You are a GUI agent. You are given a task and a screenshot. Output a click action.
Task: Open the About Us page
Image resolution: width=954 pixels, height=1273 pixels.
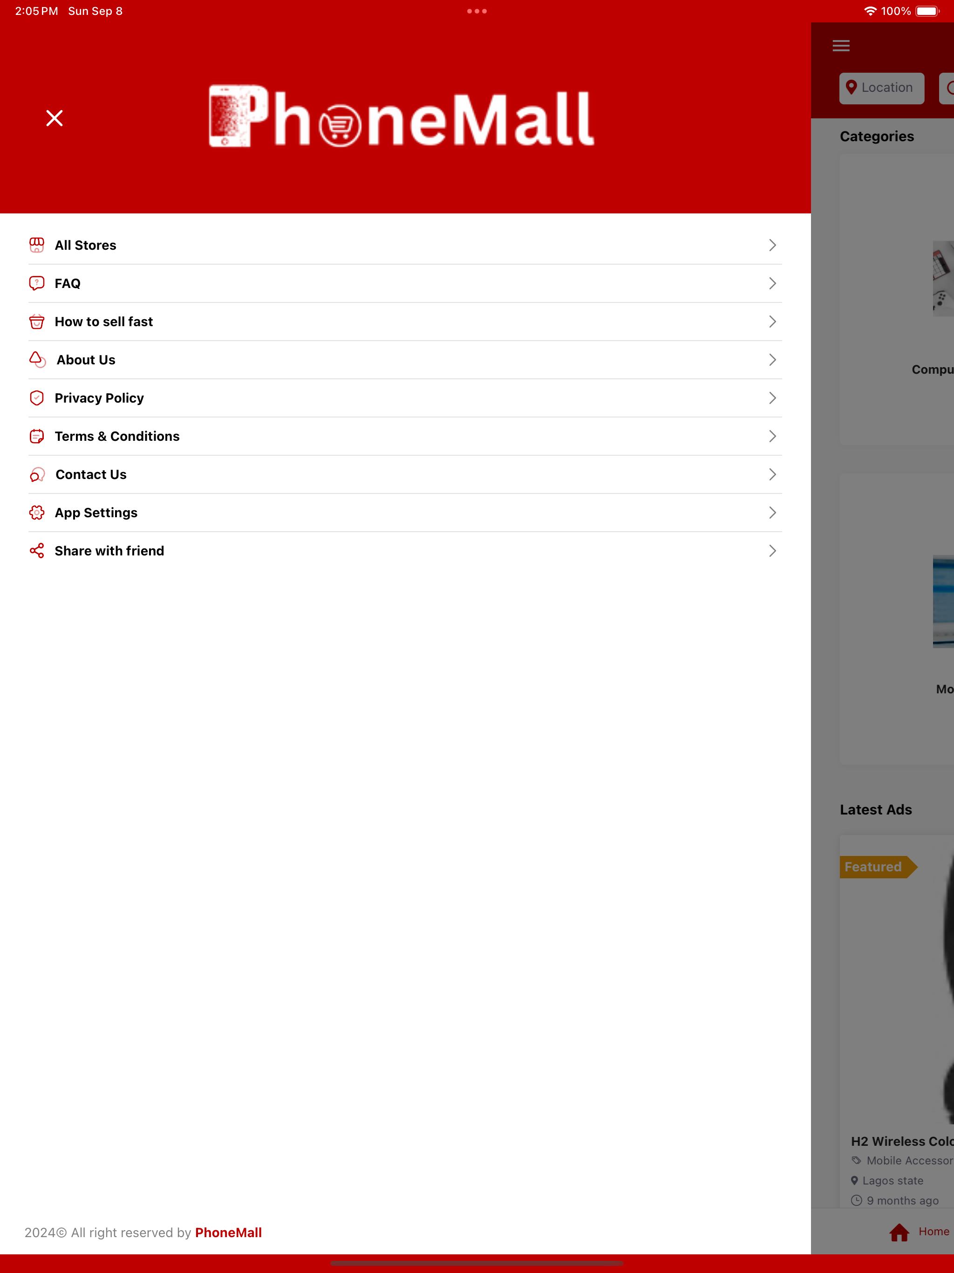click(405, 360)
